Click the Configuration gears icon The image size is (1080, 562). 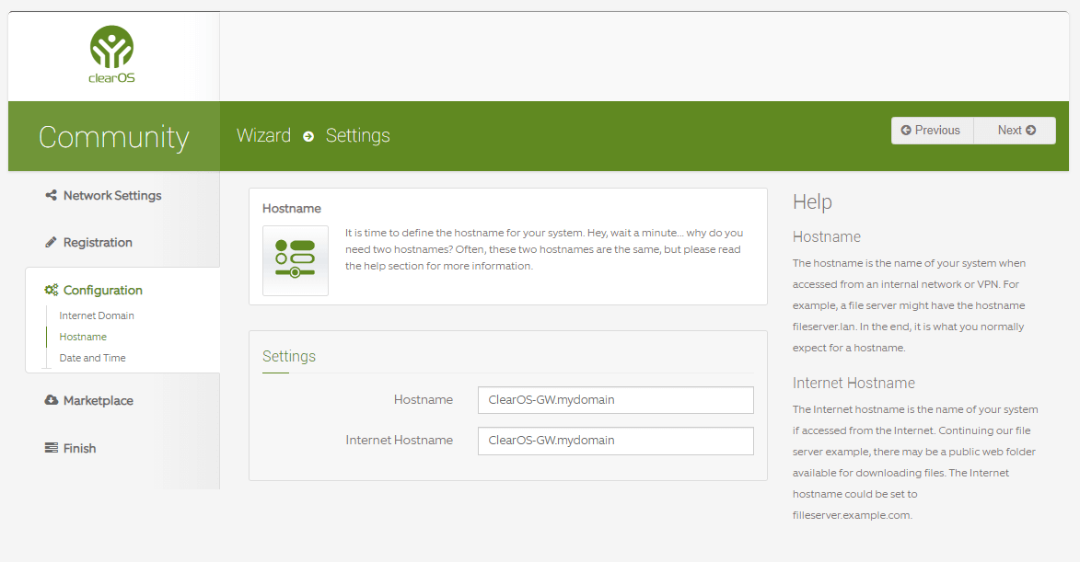point(52,289)
